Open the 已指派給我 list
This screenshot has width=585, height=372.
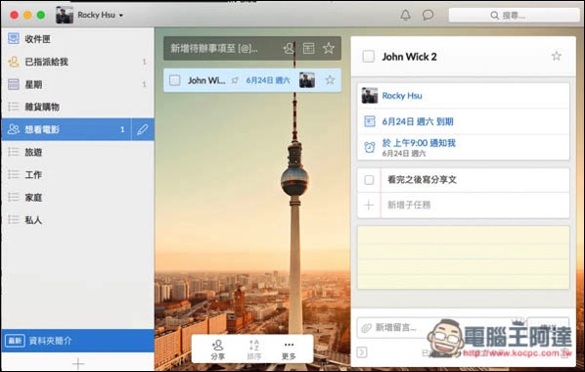[77, 62]
